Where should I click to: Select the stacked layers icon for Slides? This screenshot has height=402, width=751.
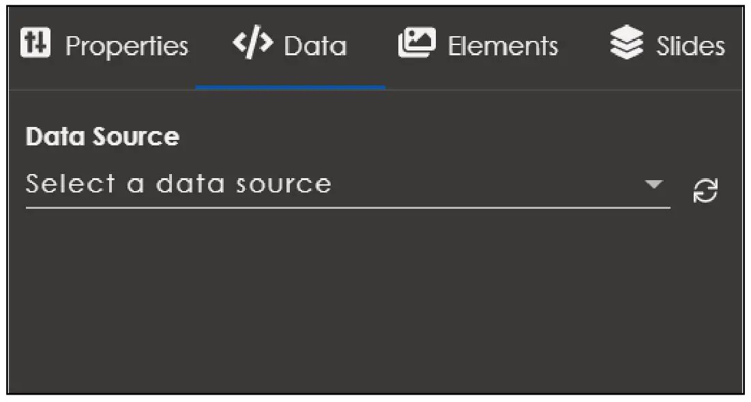point(627,43)
